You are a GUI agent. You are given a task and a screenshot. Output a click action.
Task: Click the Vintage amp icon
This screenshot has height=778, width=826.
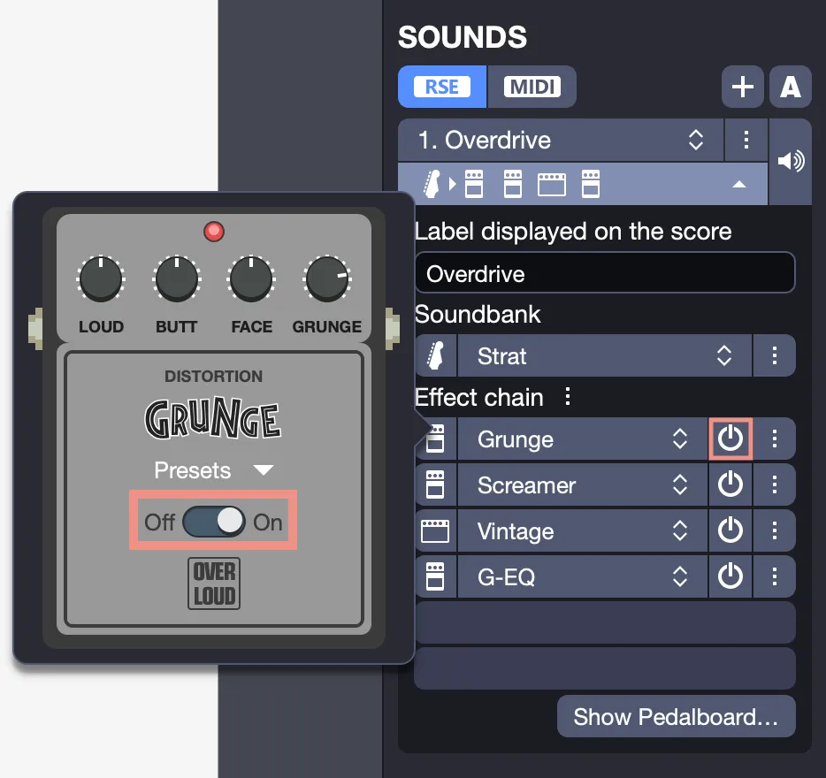436,530
